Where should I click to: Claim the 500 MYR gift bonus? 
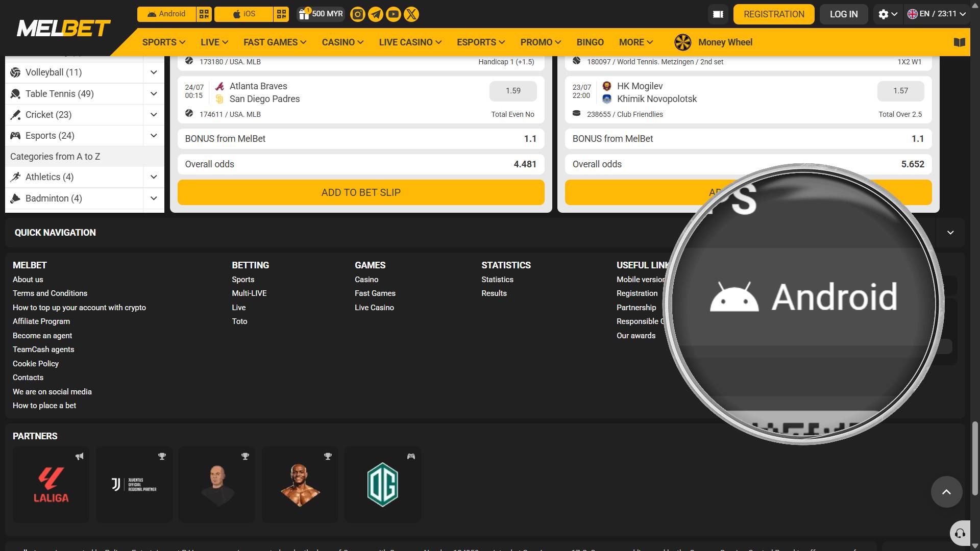coord(321,14)
